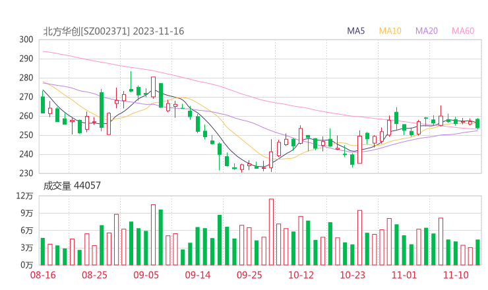Screen dimensions: 488x290
Task: Click the 10-23 date axis label
Action: tap(352, 275)
